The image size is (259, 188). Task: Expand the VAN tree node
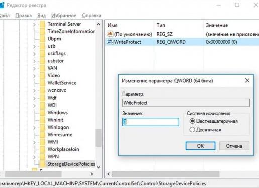click(34, 68)
